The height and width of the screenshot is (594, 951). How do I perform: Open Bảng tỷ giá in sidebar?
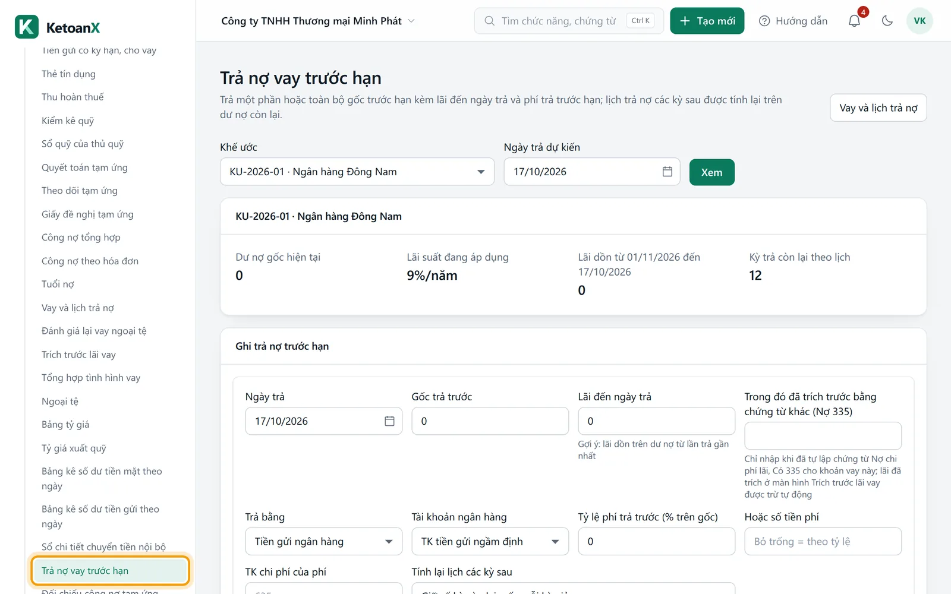click(65, 425)
